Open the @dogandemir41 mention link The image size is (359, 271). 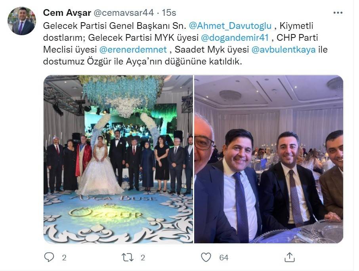click(x=235, y=38)
